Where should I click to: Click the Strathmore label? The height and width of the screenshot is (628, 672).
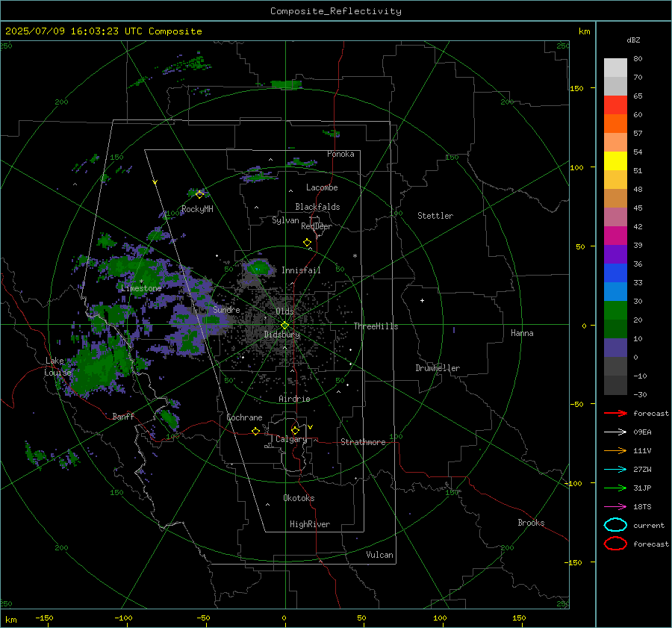(363, 442)
